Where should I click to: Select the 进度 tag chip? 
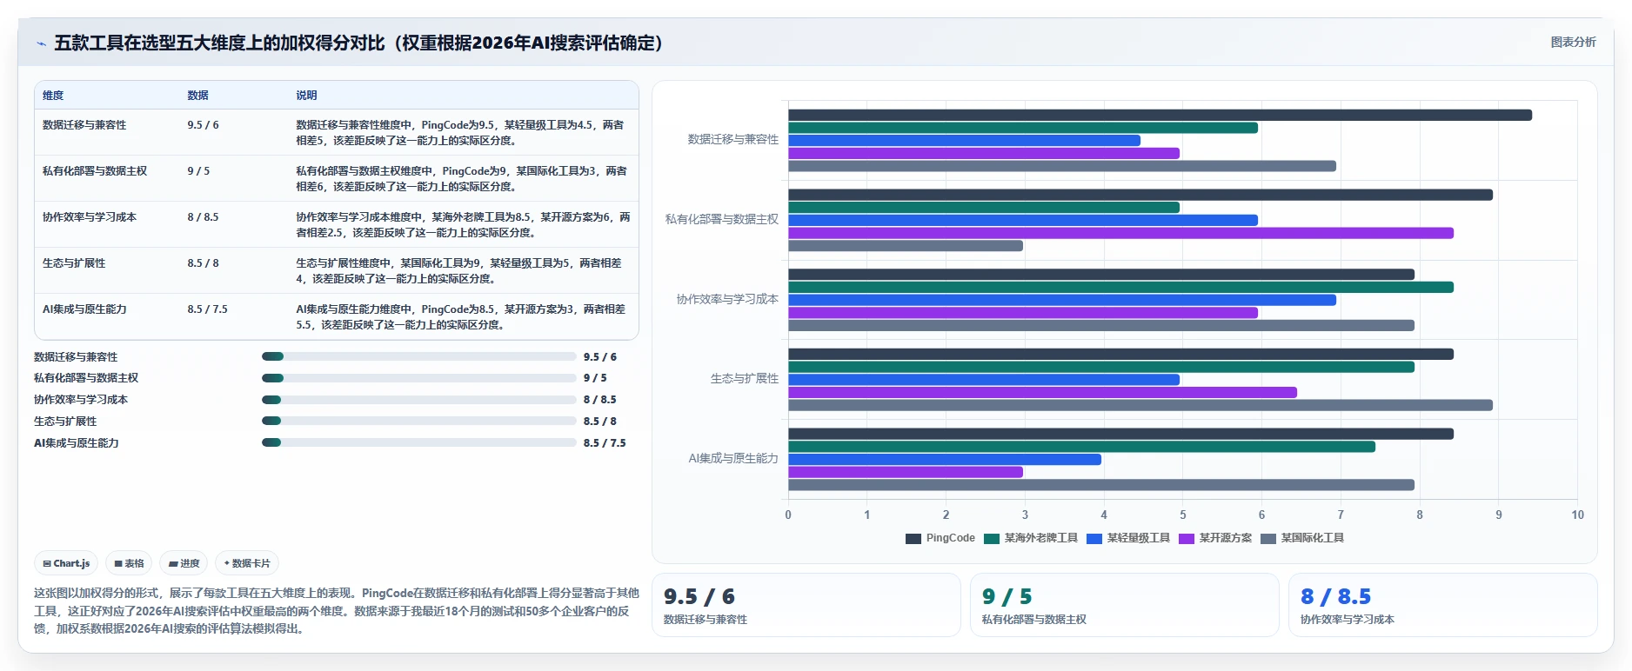184,563
